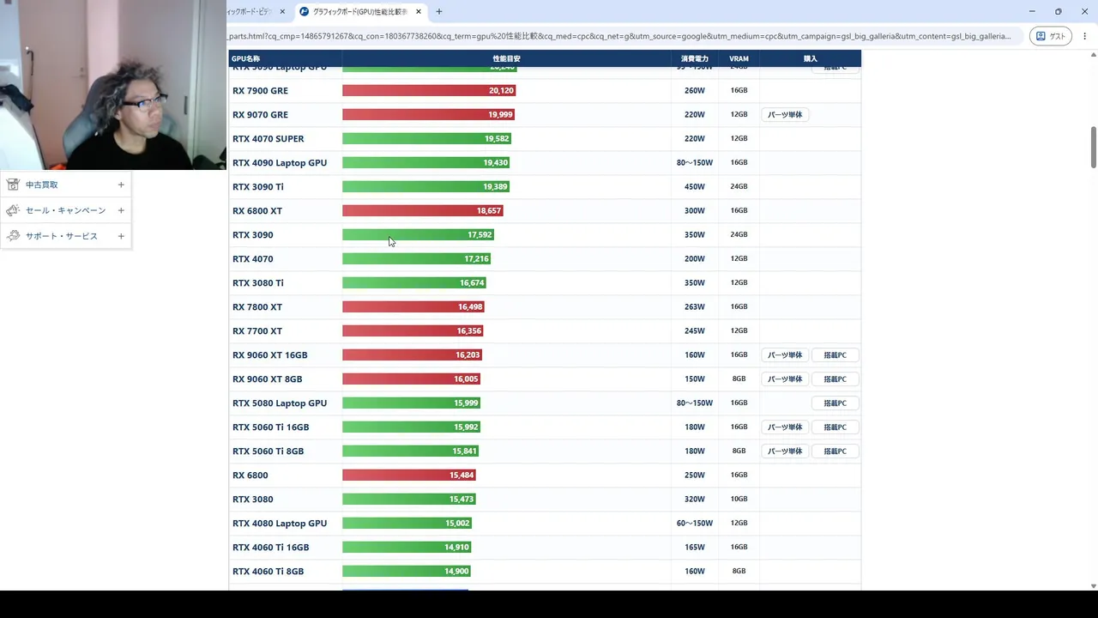Click the VRAM column header
This screenshot has height=618, width=1098.
(x=739, y=59)
